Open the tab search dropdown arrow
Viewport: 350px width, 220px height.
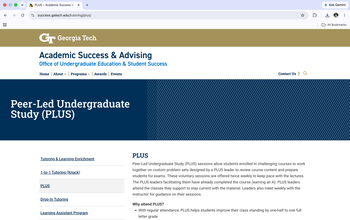pos(22,5)
